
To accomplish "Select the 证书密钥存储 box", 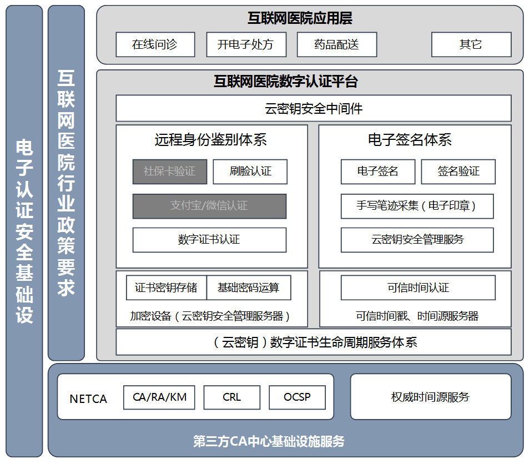I will [166, 288].
